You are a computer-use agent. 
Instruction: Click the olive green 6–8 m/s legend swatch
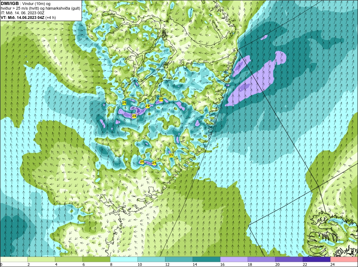96,259
